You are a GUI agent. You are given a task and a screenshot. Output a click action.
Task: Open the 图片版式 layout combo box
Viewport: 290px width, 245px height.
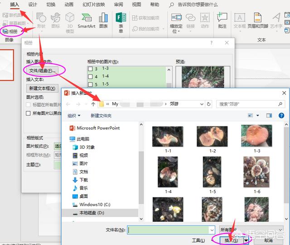[x=58, y=146]
